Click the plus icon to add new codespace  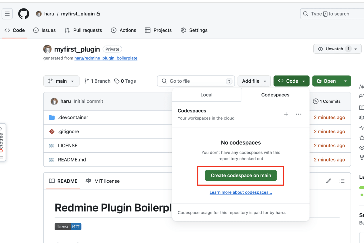286,114
